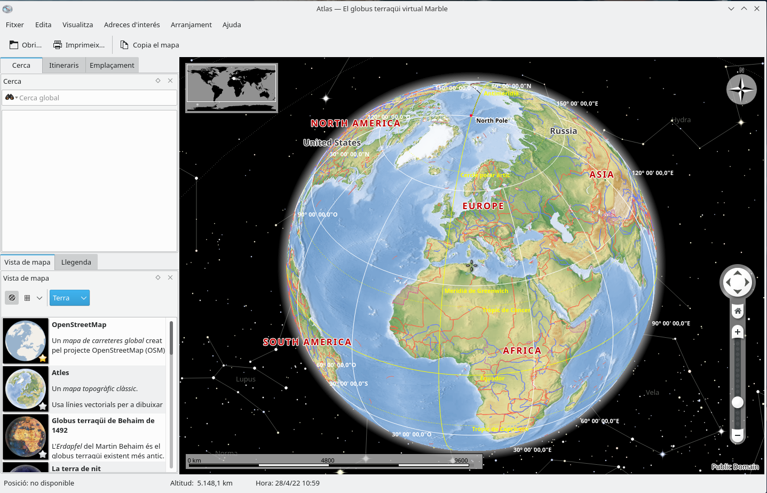Switch to the Vista de mapa tab
This screenshot has width=767, height=493.
click(x=27, y=262)
